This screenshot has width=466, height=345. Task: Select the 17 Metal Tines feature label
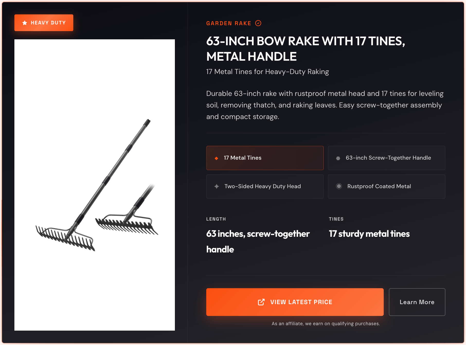[x=243, y=158]
